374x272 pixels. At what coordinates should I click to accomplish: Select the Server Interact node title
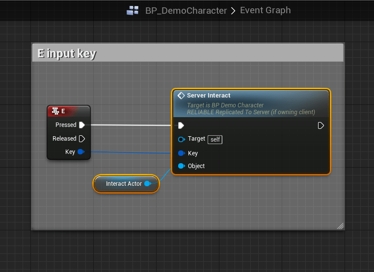[209, 96]
